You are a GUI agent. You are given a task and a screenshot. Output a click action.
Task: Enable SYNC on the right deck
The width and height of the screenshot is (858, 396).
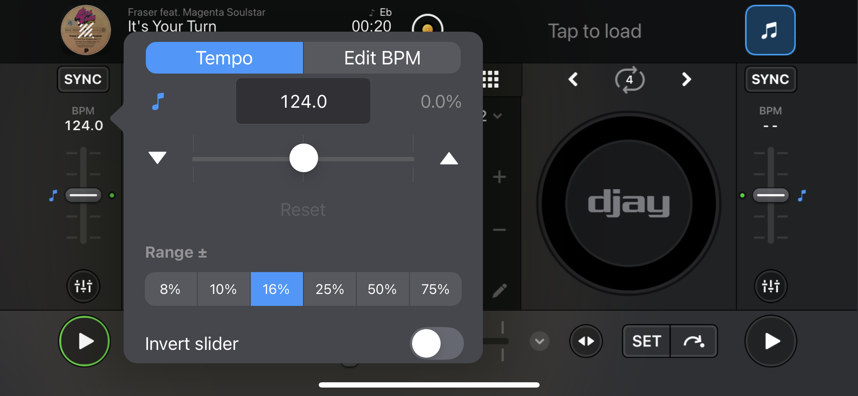tap(770, 79)
